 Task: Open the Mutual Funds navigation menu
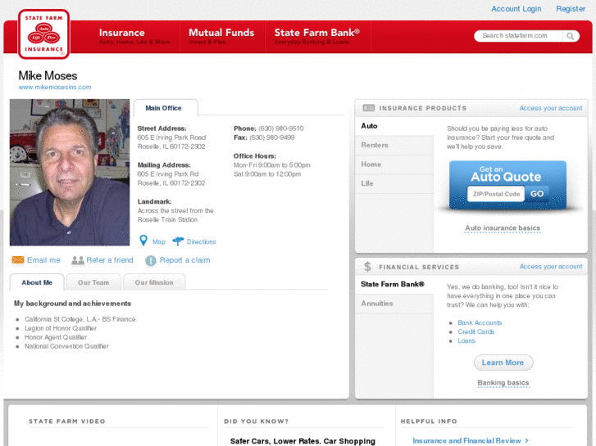point(221,37)
